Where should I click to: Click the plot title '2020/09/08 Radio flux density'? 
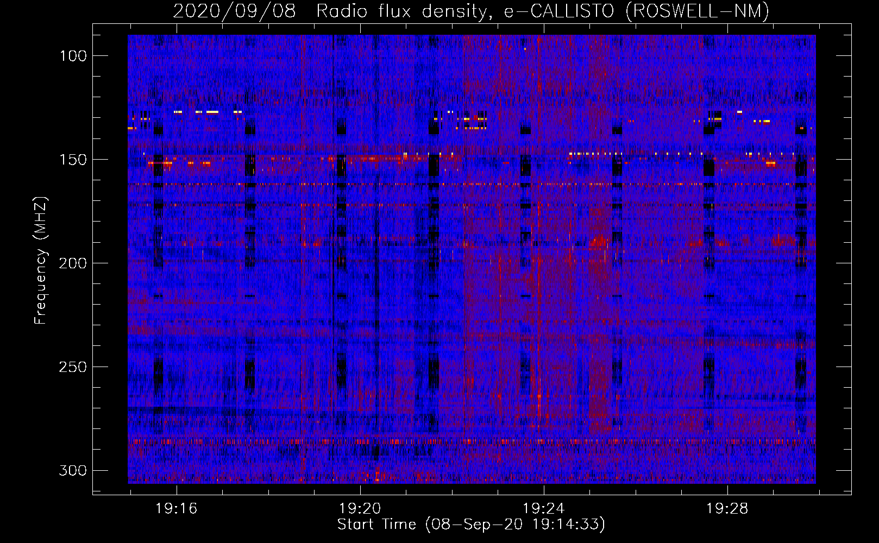coord(471,11)
